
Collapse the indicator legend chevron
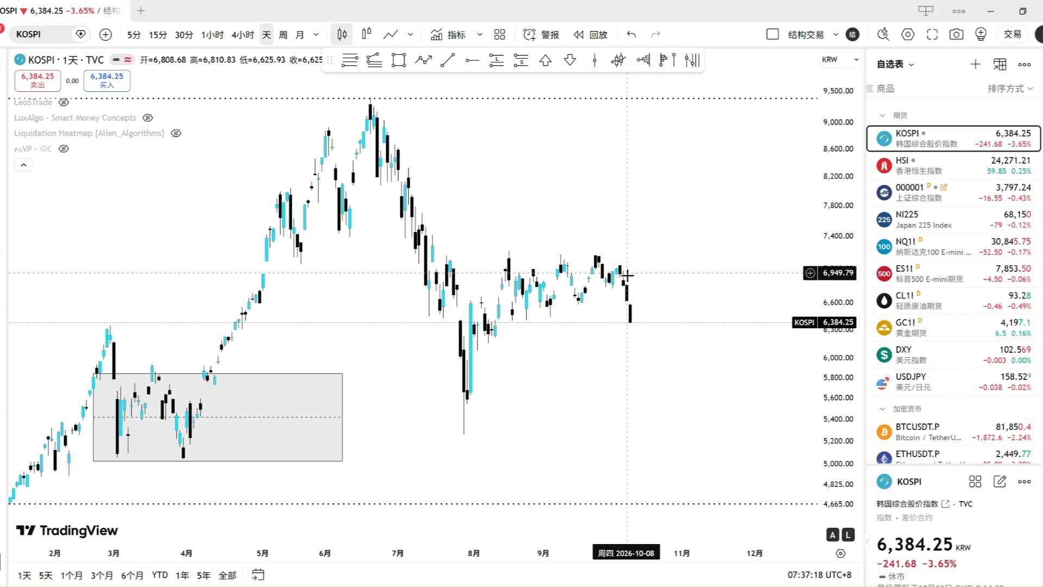point(23,165)
